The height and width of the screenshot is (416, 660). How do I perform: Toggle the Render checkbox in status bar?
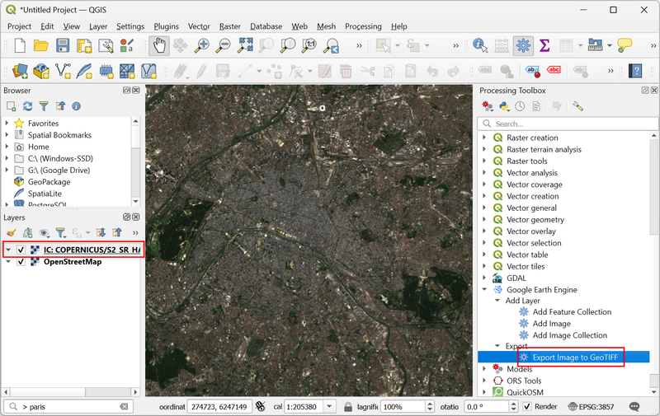point(527,407)
